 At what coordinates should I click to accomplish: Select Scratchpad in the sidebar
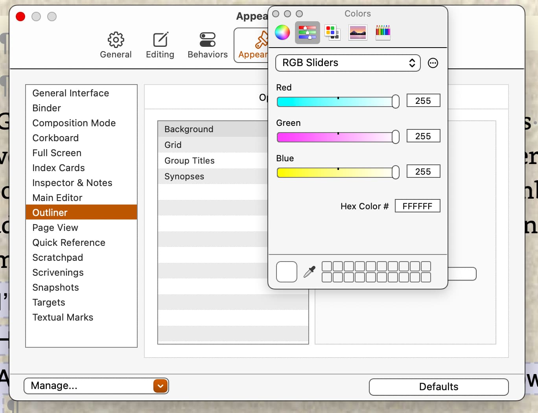coord(81,258)
